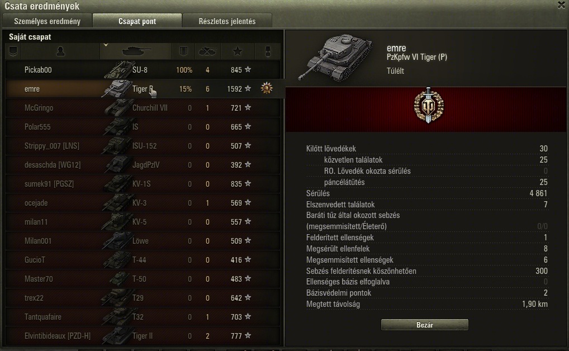Click the Top Gun badge emblem
Image resolution: width=569 pixels, height=351 pixels.
[429, 106]
